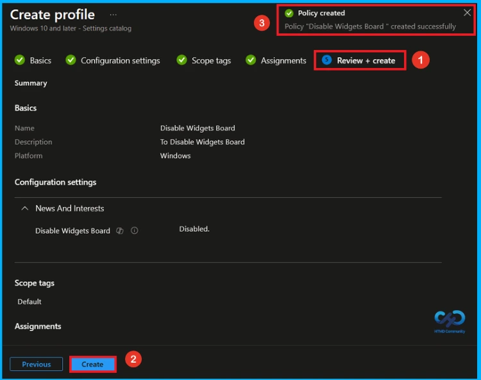Click the Basics step green checkmark

coord(20,60)
